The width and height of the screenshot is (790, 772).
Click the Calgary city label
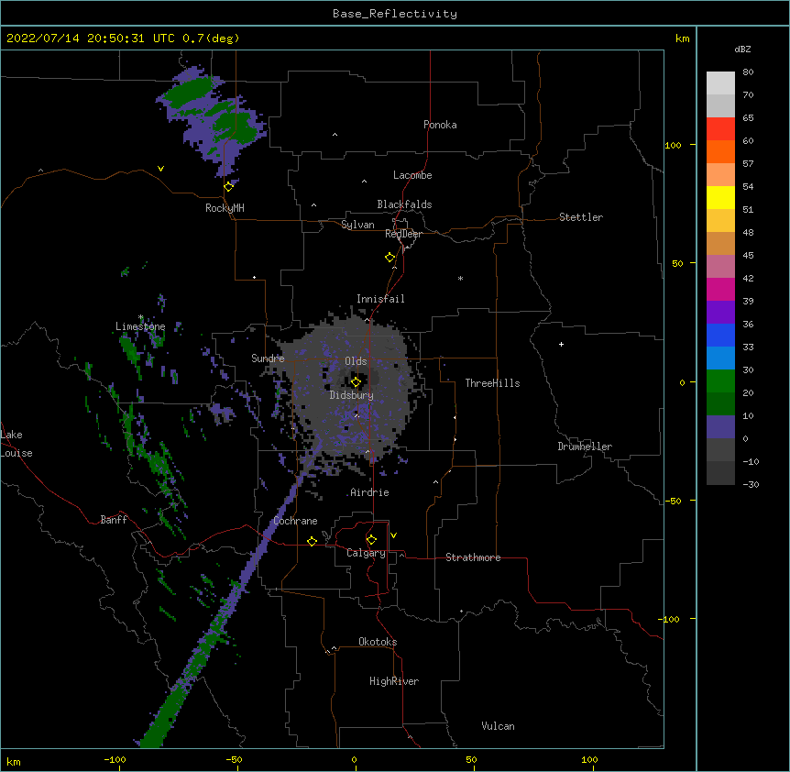(366, 553)
